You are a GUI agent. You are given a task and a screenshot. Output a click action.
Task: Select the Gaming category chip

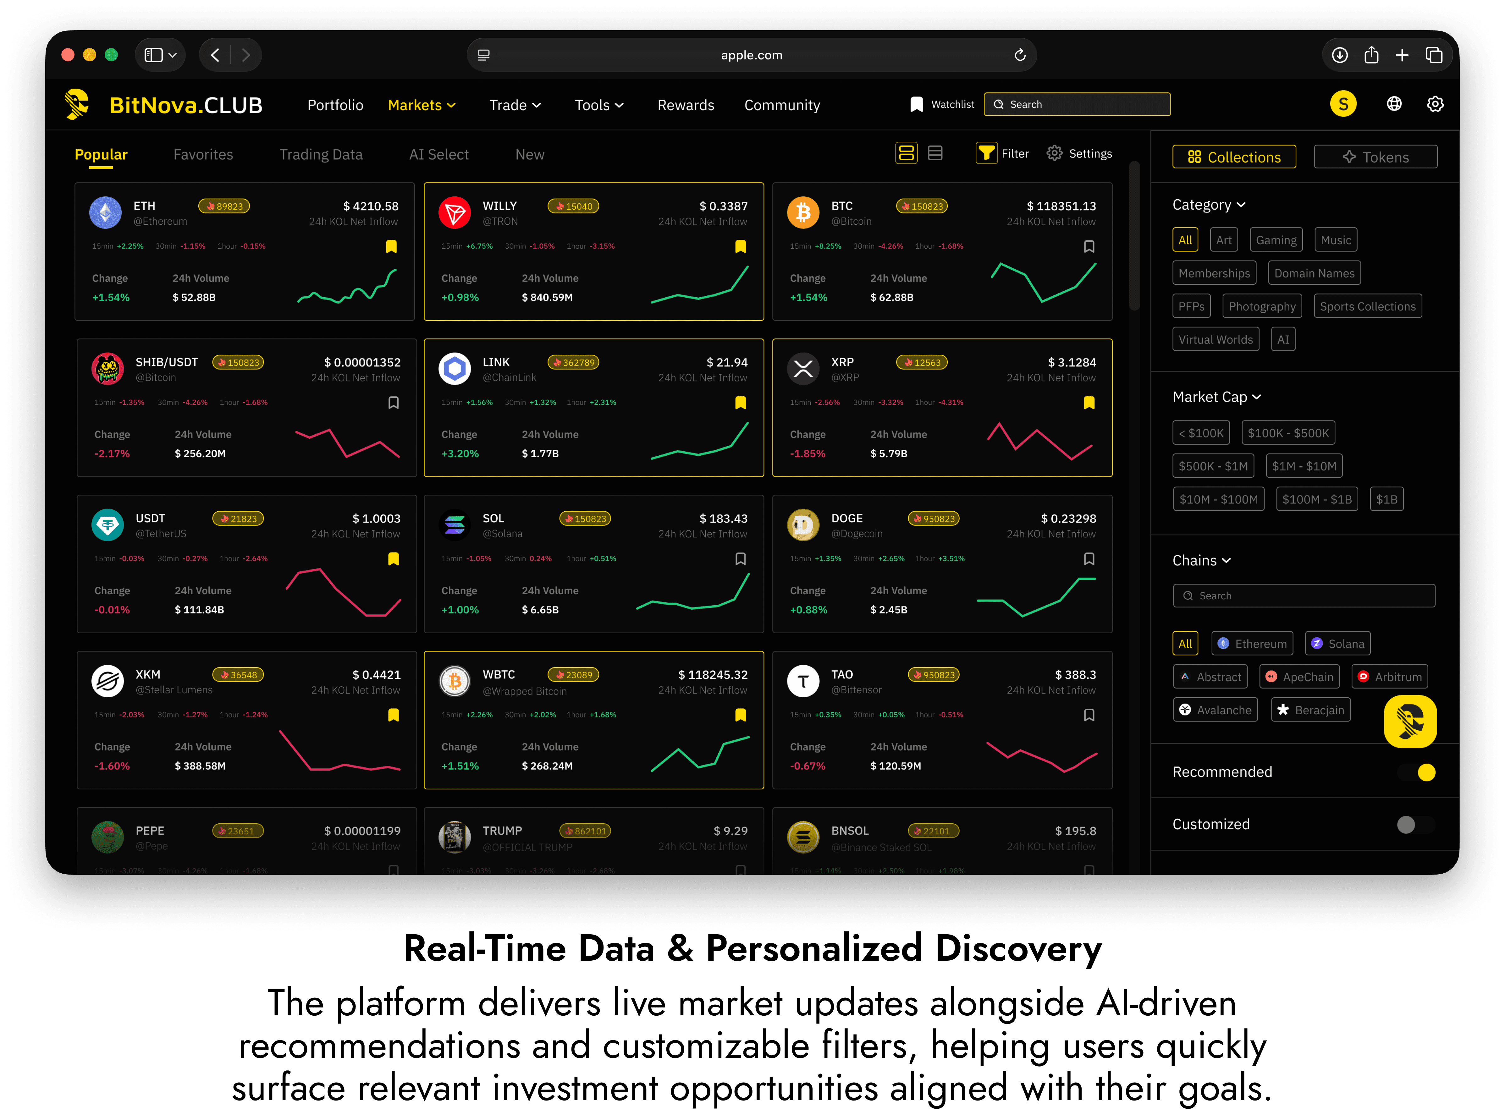tap(1276, 240)
